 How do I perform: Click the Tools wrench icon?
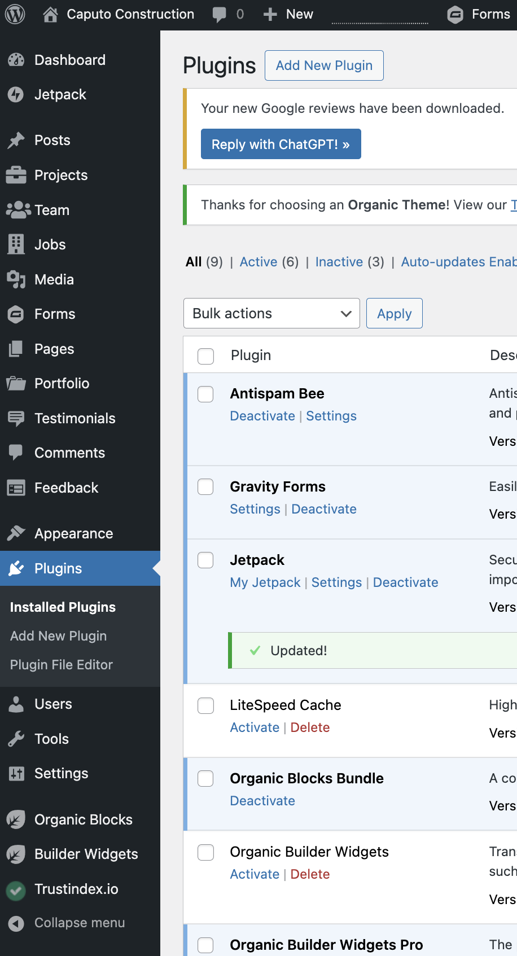16,739
